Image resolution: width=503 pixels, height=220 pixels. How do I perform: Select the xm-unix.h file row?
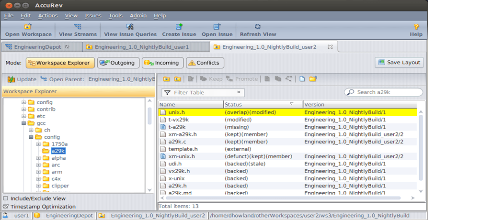[288, 156]
